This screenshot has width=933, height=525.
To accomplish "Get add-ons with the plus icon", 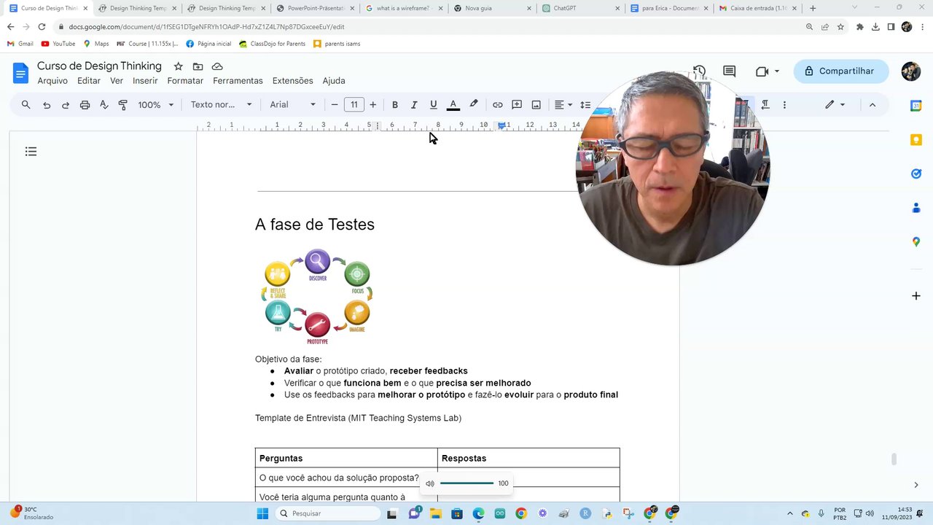I will tap(916, 296).
